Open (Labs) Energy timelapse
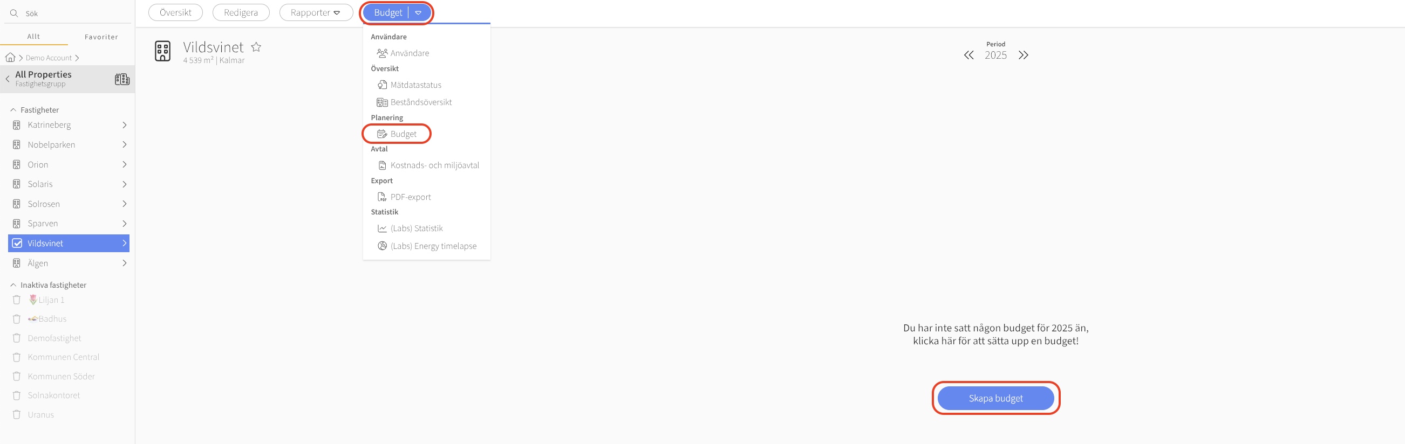 (x=433, y=246)
